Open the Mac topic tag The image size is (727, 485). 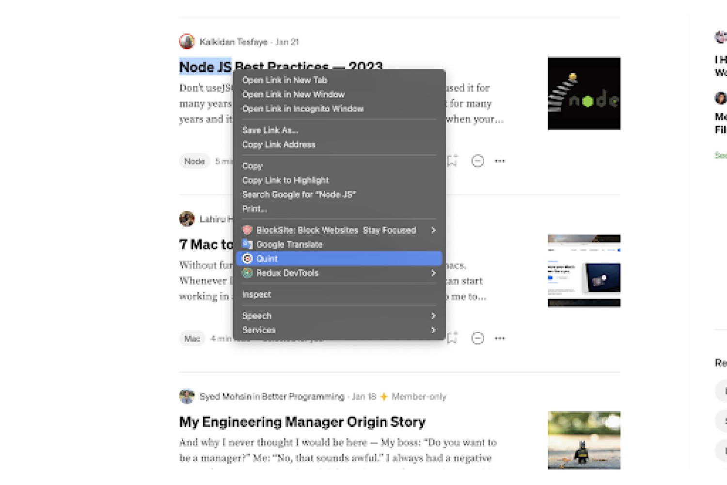[192, 338]
